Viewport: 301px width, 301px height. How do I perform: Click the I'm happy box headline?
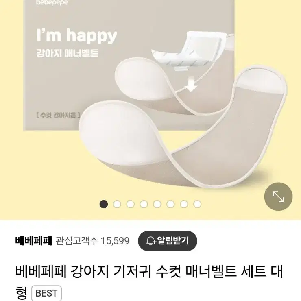tap(76, 36)
